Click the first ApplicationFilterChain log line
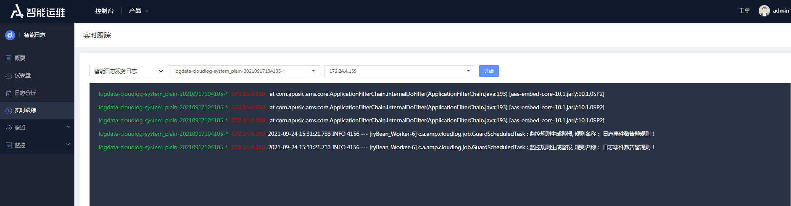Screen dimensions: 791x206 (x=351, y=94)
